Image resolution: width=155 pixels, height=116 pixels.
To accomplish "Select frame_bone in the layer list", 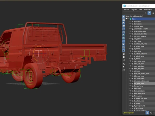I will (x=138, y=96).
